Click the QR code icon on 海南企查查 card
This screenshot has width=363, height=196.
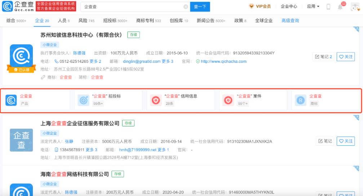(x=356, y=168)
